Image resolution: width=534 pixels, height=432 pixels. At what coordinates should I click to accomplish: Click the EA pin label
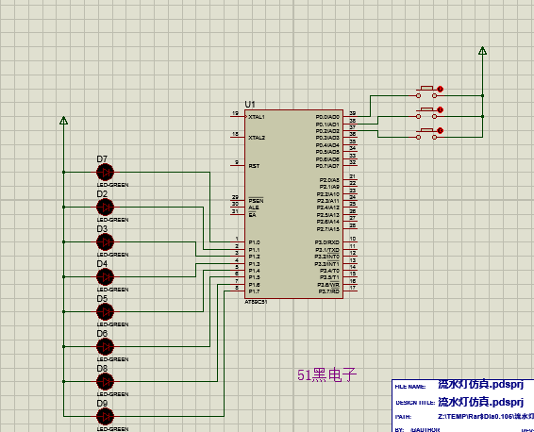[x=252, y=215]
